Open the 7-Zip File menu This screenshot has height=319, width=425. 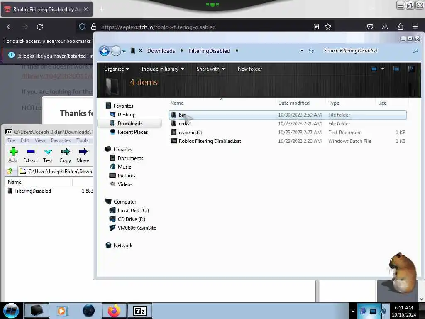tap(11, 140)
